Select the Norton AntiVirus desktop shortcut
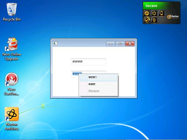 pos(12,118)
